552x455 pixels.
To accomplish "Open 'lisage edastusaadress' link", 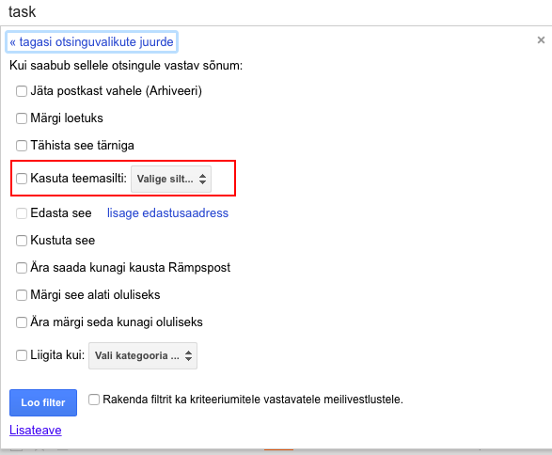I will click(x=167, y=213).
